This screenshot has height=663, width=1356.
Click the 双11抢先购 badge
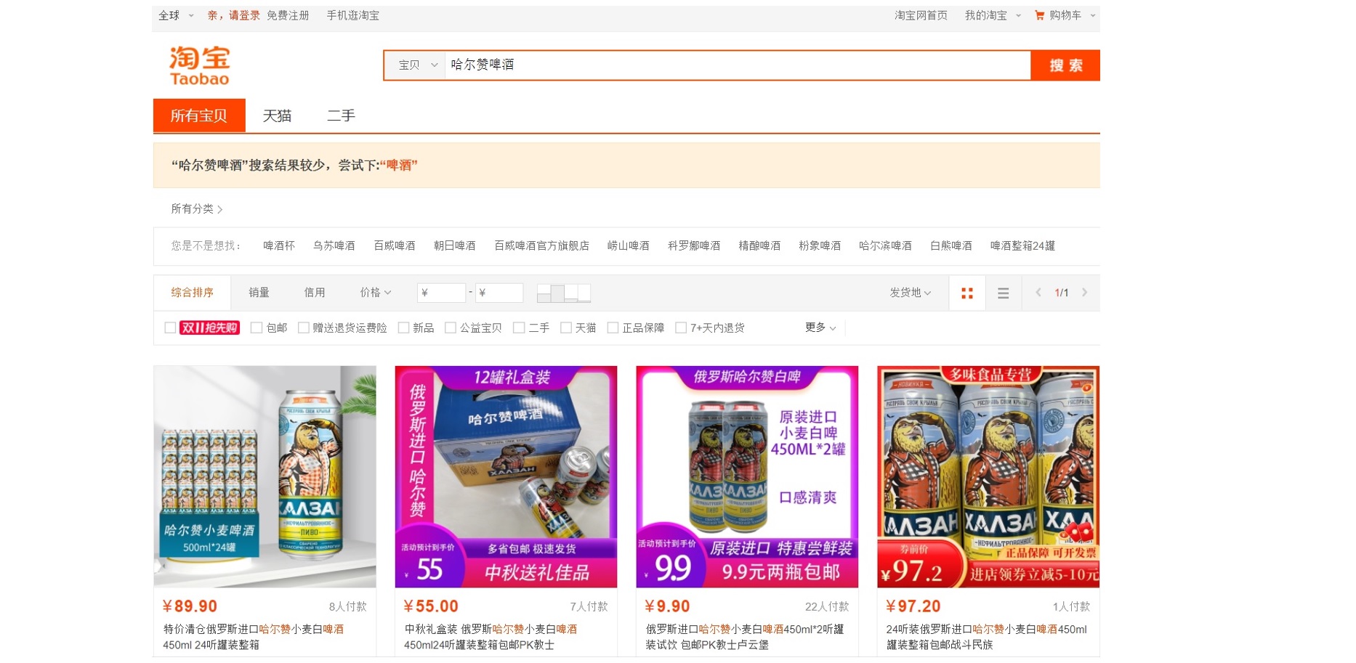209,328
